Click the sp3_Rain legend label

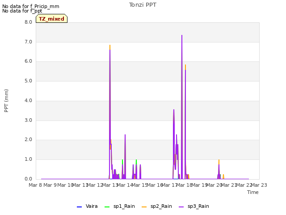198,206
